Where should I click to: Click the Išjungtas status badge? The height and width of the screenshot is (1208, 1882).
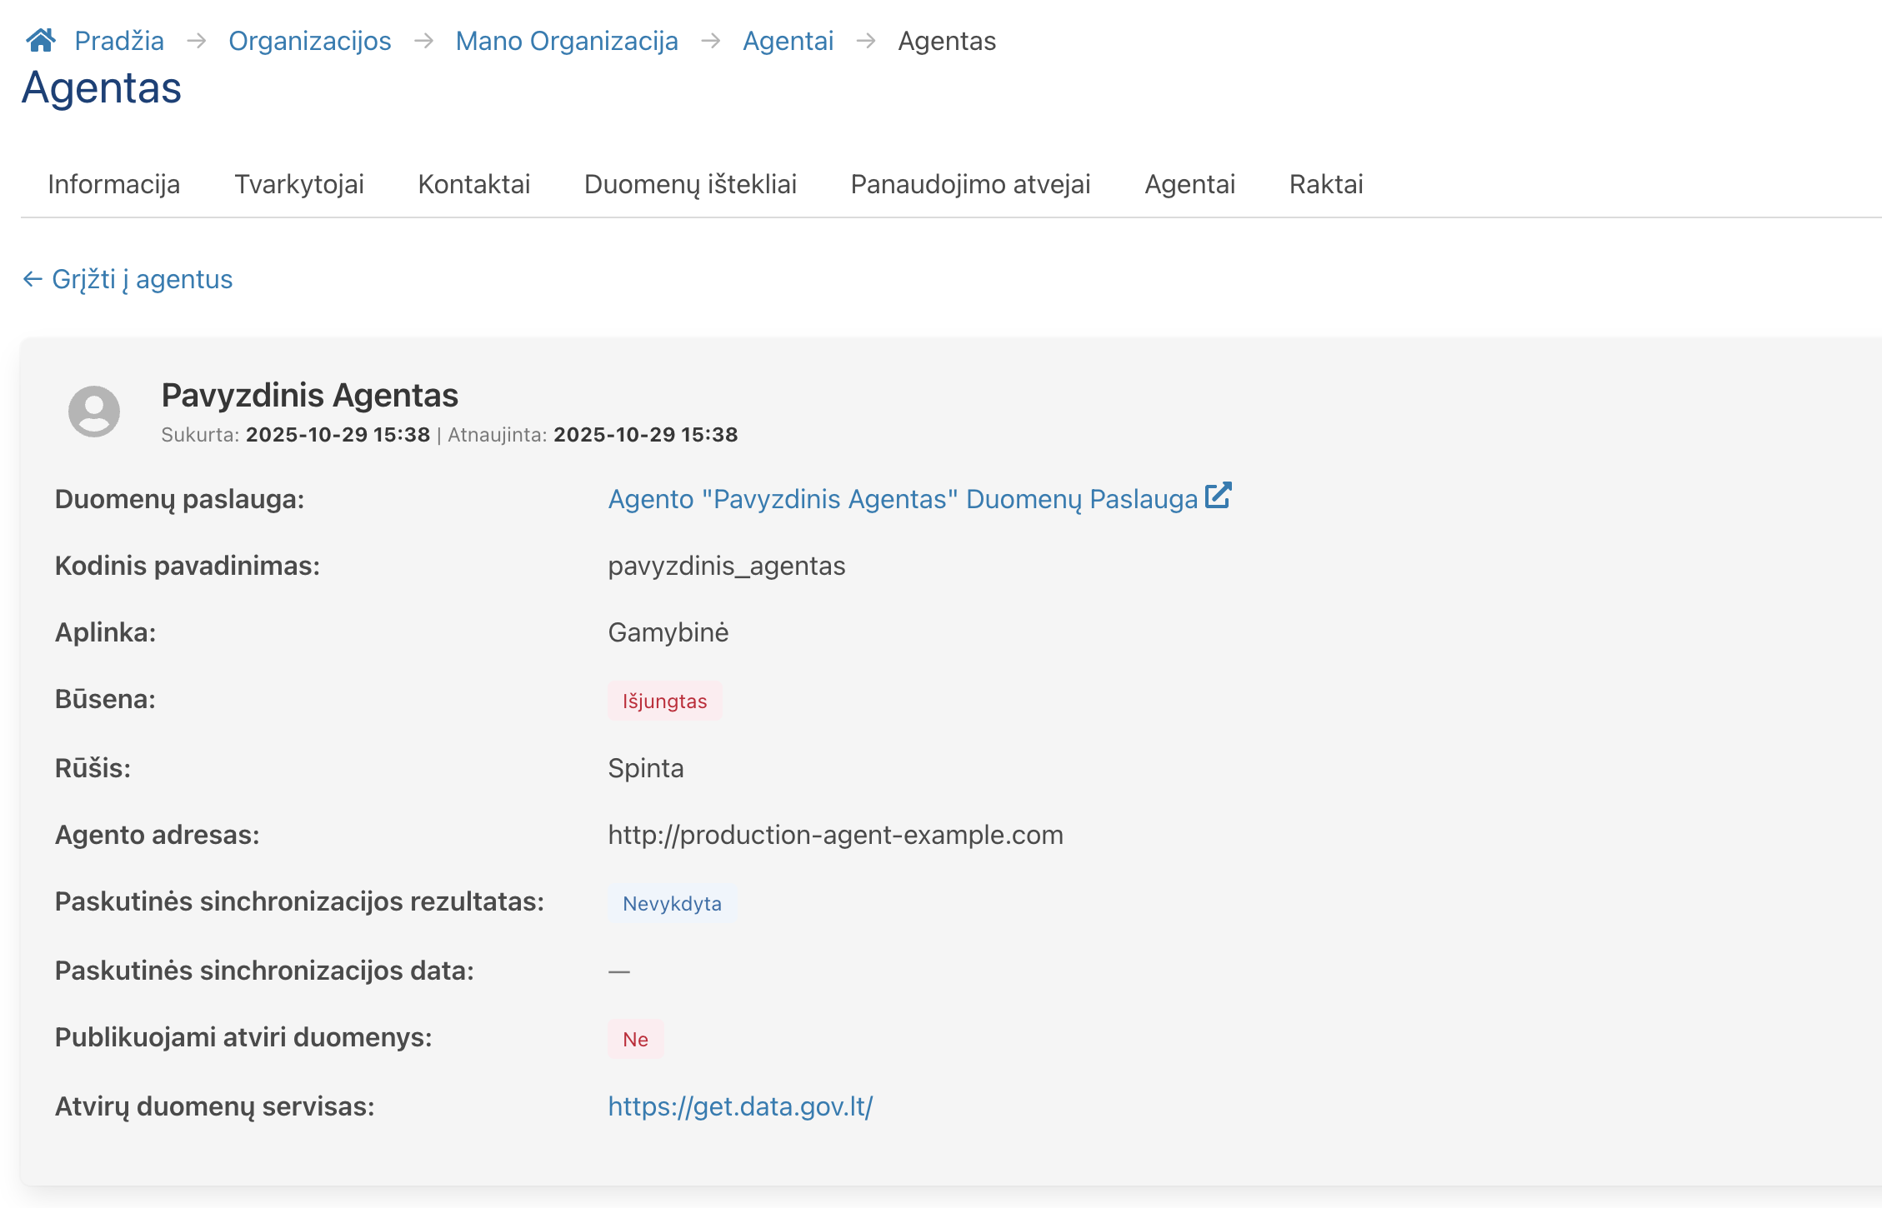[665, 701]
